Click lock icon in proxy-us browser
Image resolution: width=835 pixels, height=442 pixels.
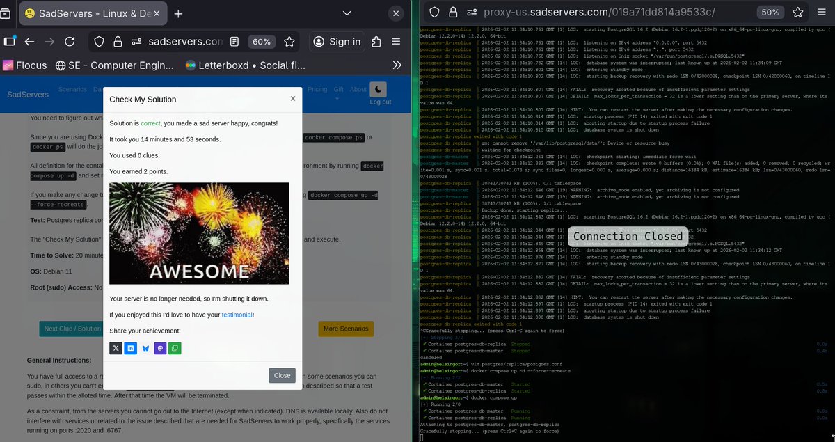[x=453, y=13]
